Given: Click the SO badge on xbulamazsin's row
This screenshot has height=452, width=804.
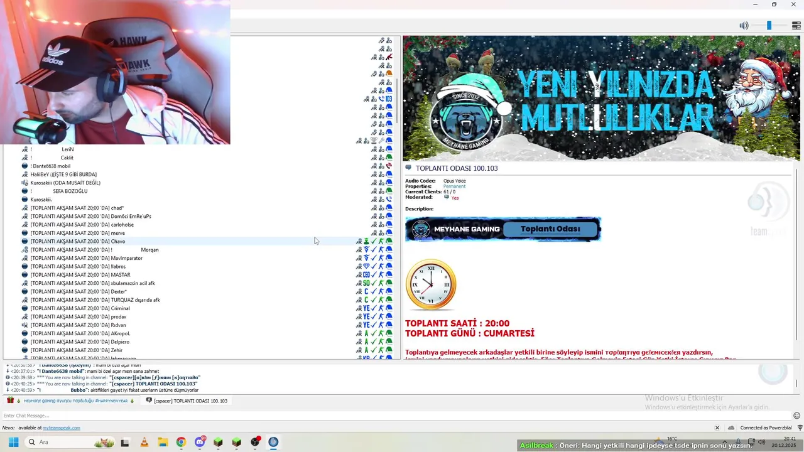Looking at the screenshot, I should tap(366, 283).
